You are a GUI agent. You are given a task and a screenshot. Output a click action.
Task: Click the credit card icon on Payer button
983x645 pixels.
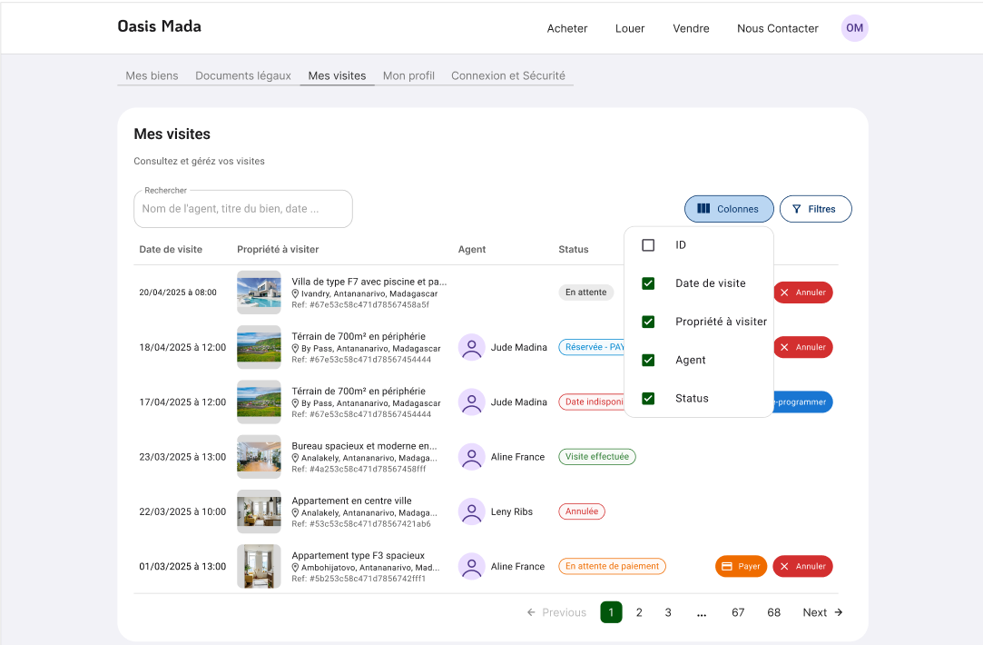click(x=727, y=566)
